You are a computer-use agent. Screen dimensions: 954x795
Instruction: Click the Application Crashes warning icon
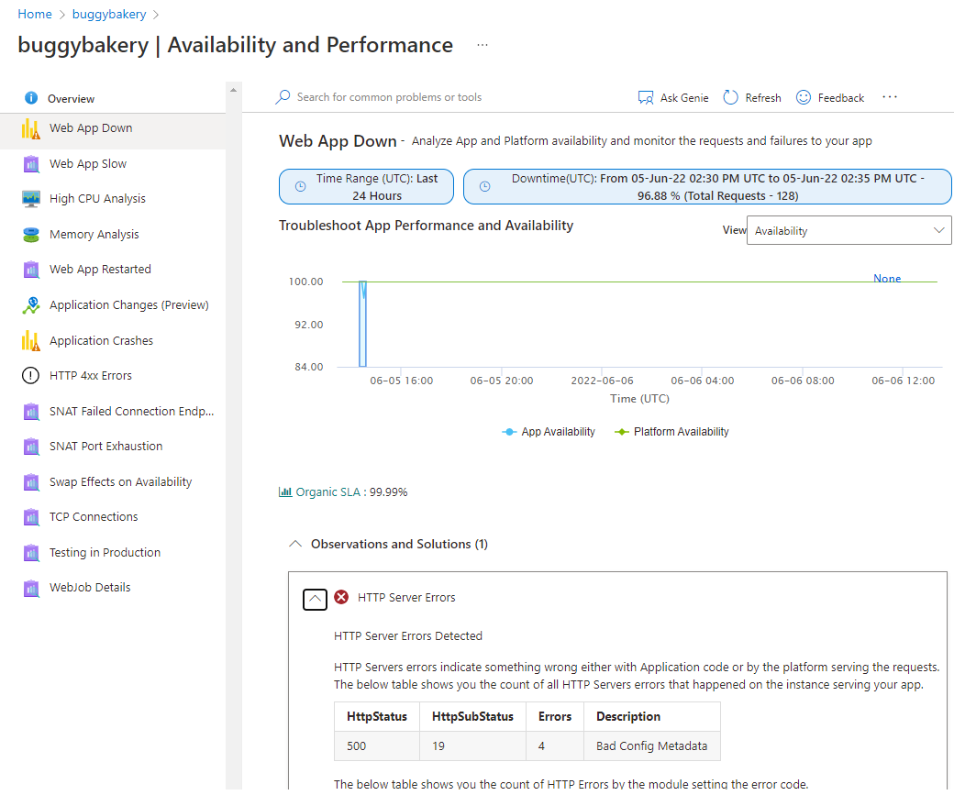tap(31, 341)
